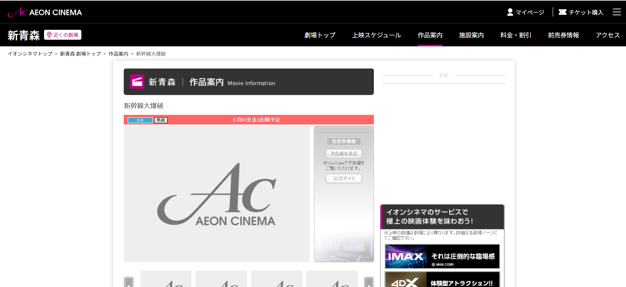The height and width of the screenshot is (287, 626).
Task: Click the 前売券情報 button in side panel
Action: 344,141
